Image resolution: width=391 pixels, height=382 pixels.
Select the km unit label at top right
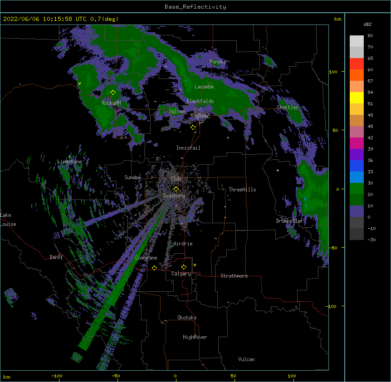337,19
